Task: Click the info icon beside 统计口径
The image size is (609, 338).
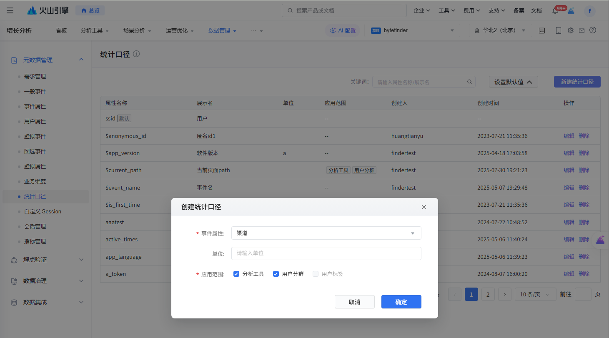Action: 136,54
